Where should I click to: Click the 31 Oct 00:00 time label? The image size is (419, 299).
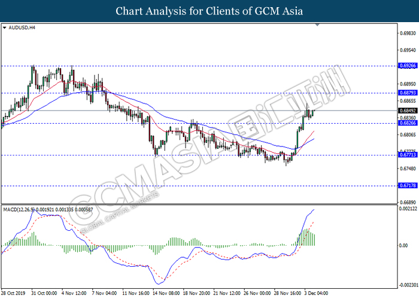(44, 293)
